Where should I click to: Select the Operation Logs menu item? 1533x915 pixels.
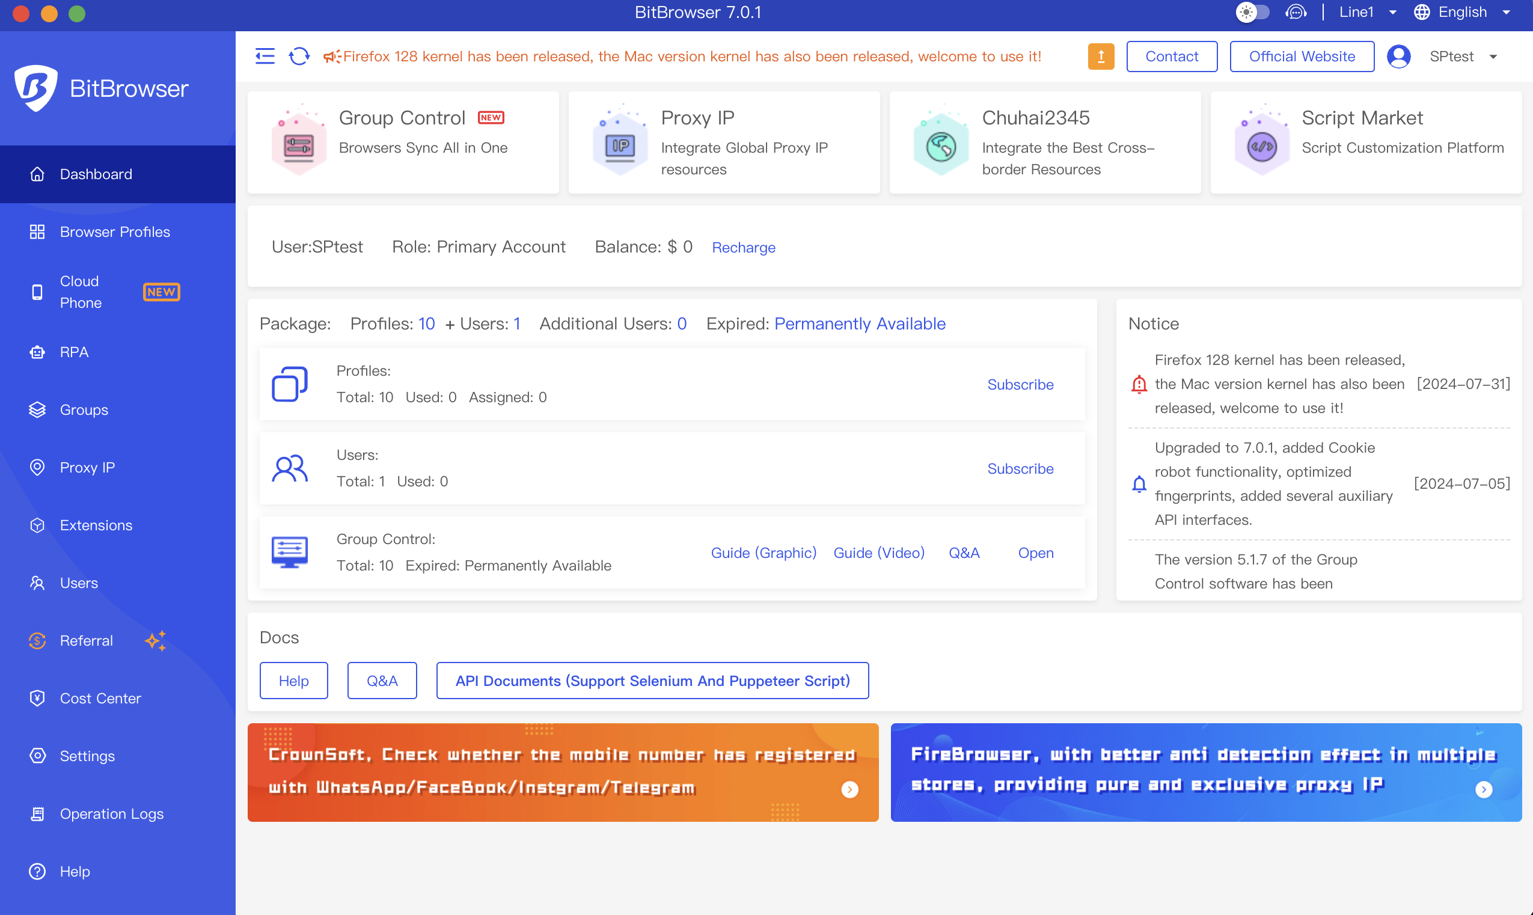111,813
